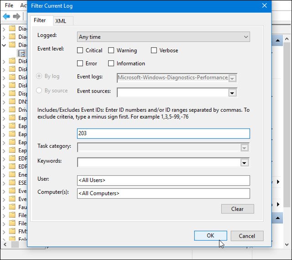Toggle the Information checkbox
The width and height of the screenshot is (292, 260).
pyautogui.click(x=111, y=63)
